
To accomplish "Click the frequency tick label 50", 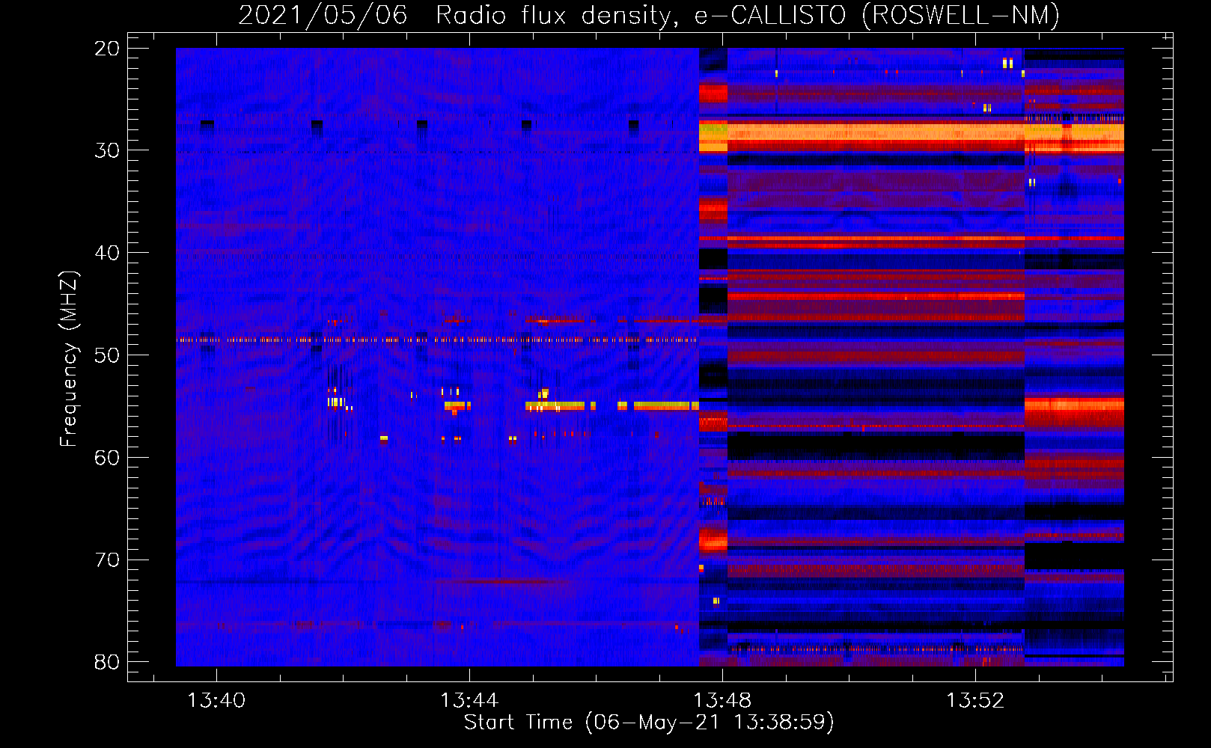I will (107, 355).
